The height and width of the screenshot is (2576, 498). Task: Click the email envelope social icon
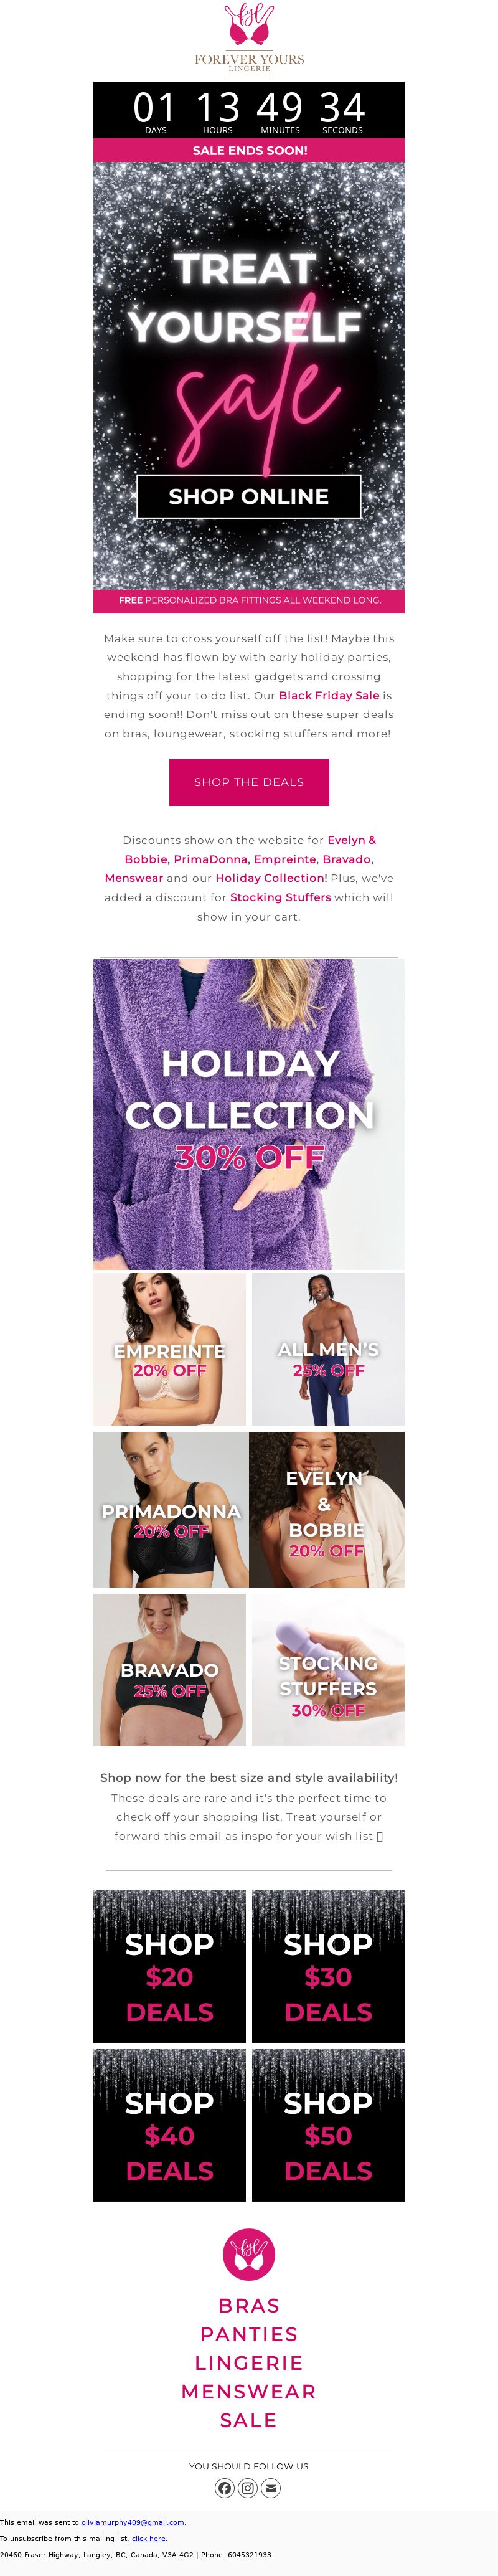(x=271, y=2487)
